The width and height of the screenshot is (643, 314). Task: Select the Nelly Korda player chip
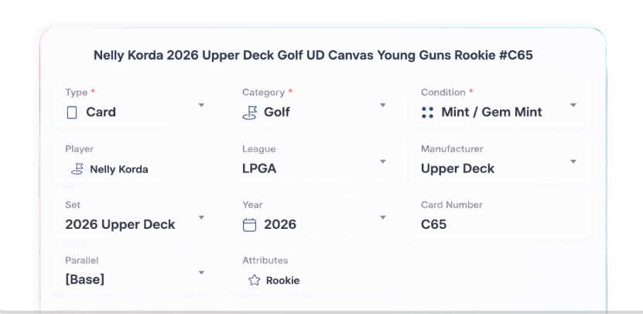111,169
